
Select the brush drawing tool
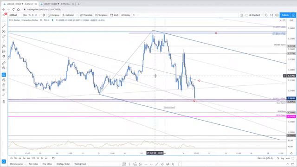pos(4,36)
